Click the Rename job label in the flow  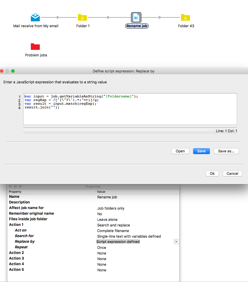pos(137,26)
